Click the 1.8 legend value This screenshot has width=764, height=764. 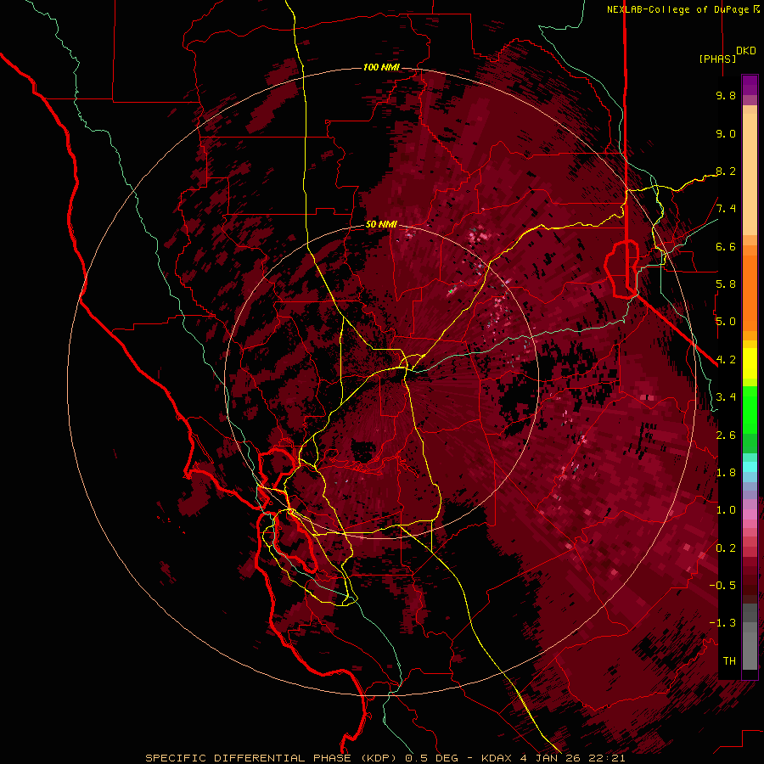[x=726, y=473]
